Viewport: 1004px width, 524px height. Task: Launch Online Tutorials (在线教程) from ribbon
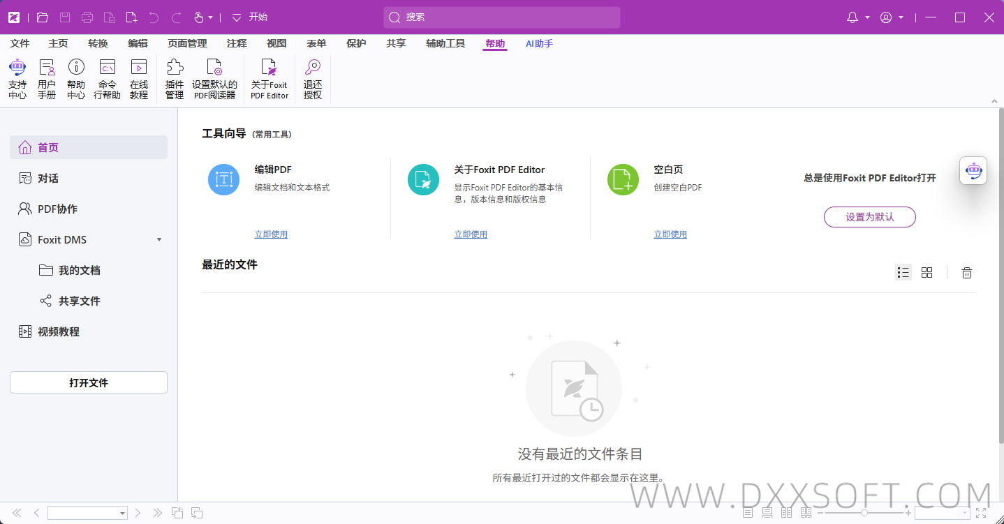point(139,79)
